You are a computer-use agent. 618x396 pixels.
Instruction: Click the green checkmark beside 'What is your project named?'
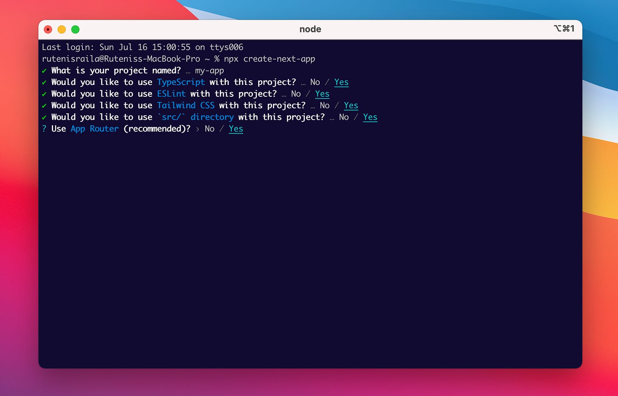[x=44, y=71]
